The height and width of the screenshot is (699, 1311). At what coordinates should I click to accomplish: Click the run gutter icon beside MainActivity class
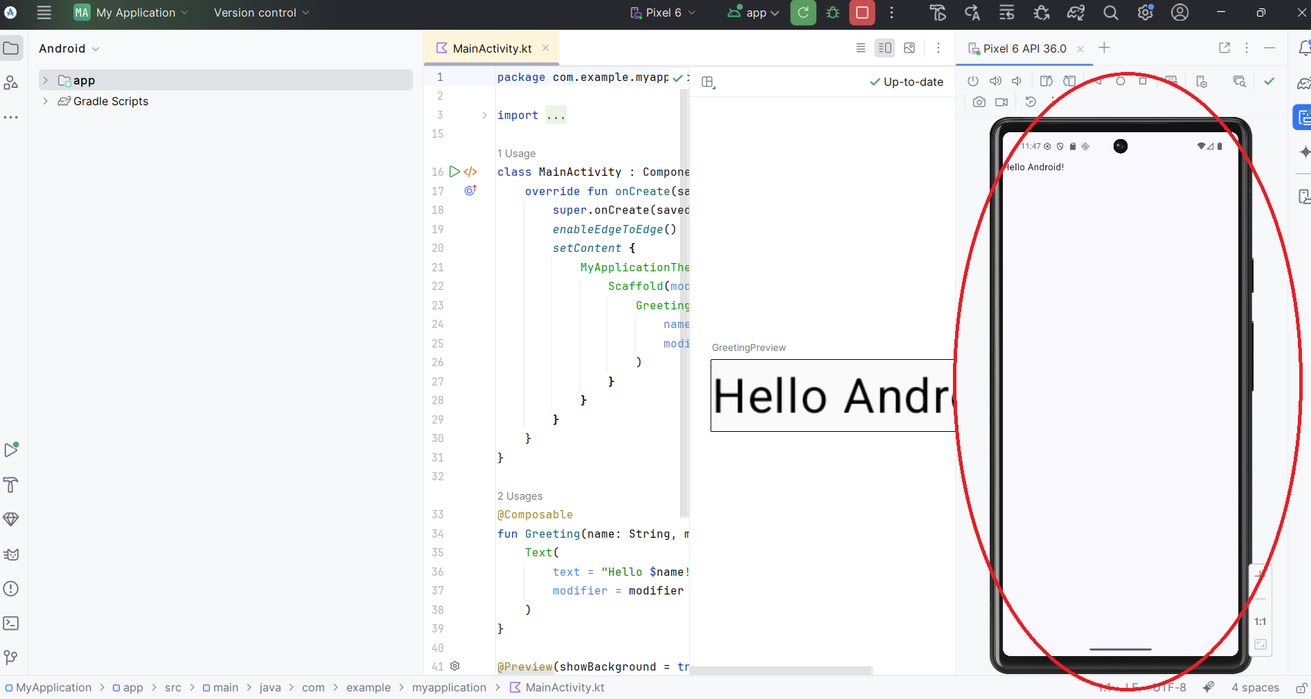pyautogui.click(x=454, y=172)
